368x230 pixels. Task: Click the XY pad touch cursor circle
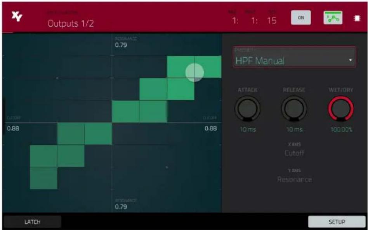[194, 73]
